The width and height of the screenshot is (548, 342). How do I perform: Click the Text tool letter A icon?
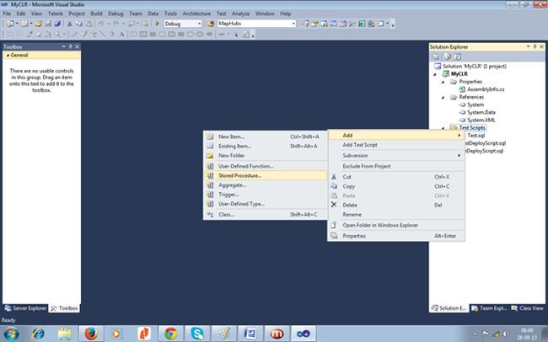click(121, 35)
